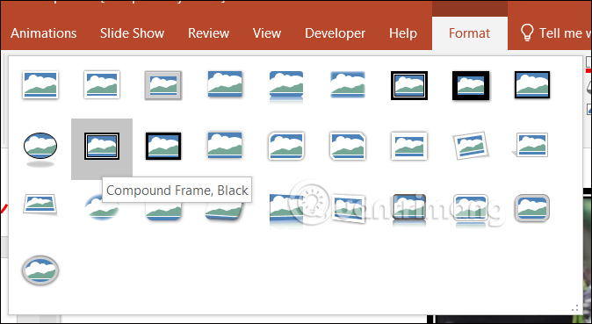The image size is (592, 324).
Task: Choose the Rounded Diagonal Corner, White style
Action: pos(286,146)
